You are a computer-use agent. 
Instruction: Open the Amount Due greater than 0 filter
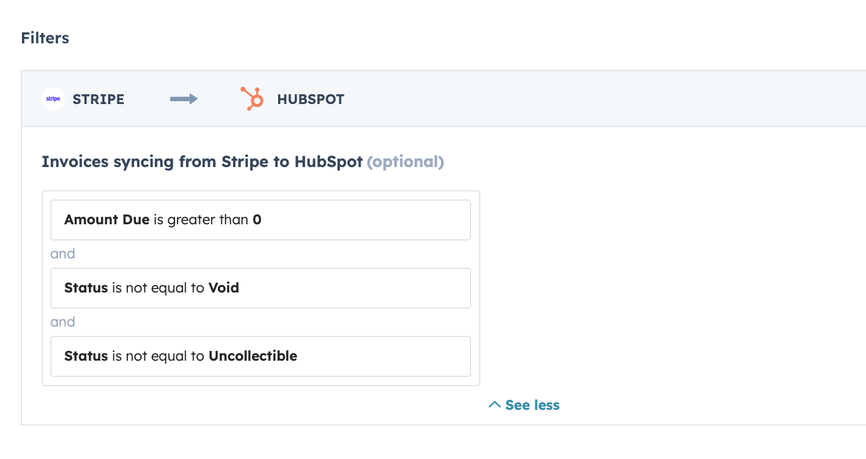point(260,220)
